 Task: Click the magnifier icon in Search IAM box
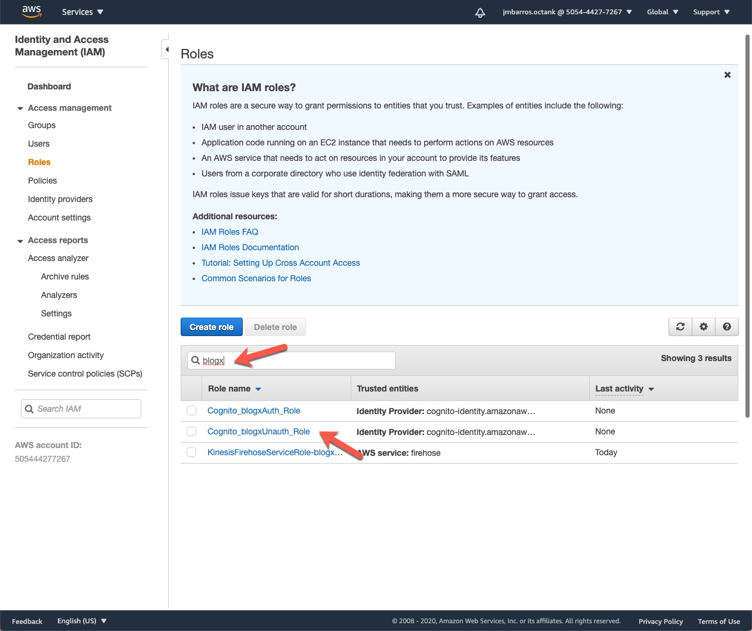click(x=29, y=409)
